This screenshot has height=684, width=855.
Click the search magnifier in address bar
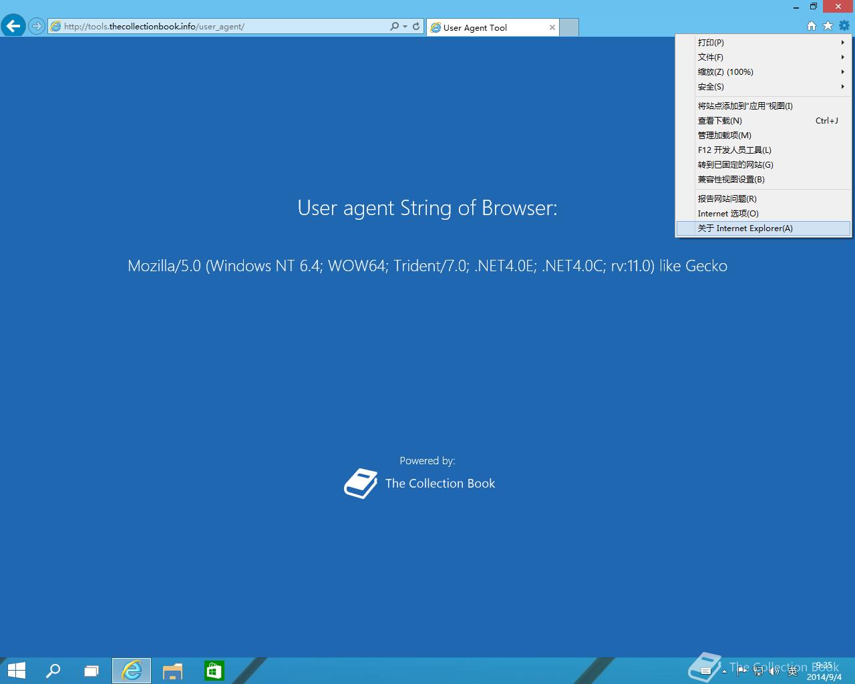click(x=395, y=26)
